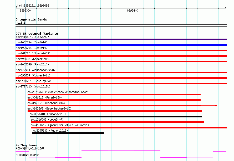Viewport: 234px width, 161px height.
Task: Click the esv1516082 red variant bar
Action: tap(117, 122)
